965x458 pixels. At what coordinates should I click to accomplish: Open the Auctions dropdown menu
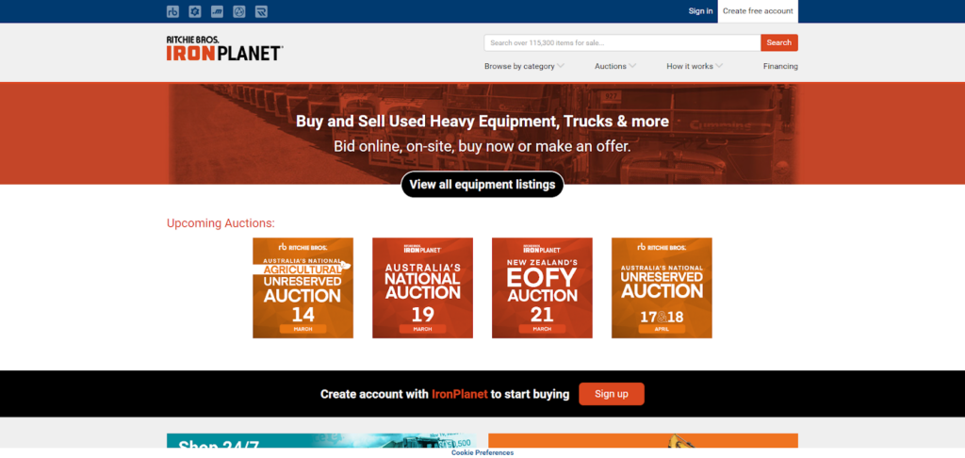tap(614, 66)
